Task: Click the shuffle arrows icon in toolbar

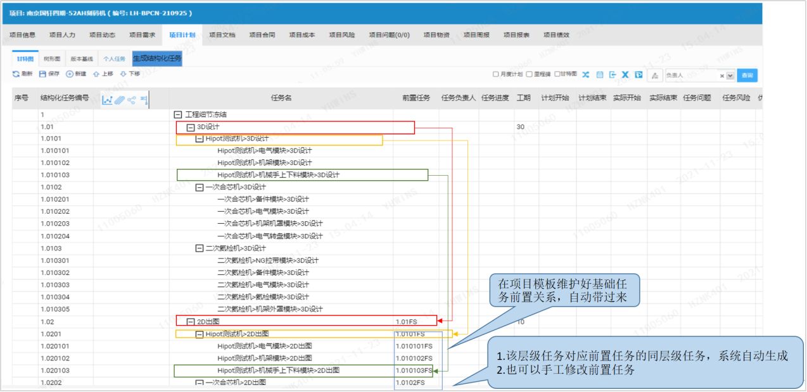Action: click(586, 75)
